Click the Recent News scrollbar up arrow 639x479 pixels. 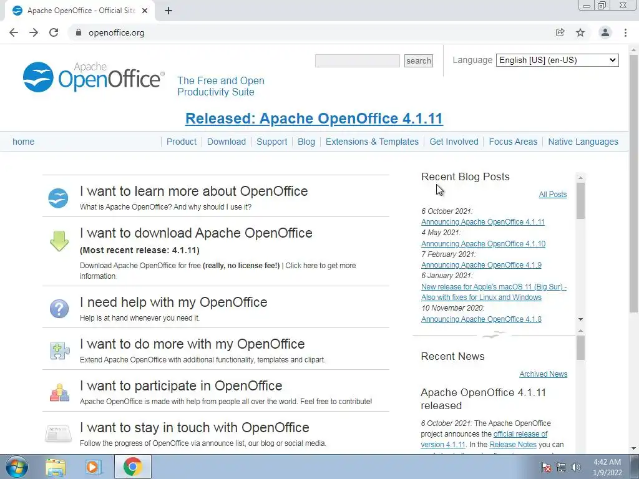(581, 331)
